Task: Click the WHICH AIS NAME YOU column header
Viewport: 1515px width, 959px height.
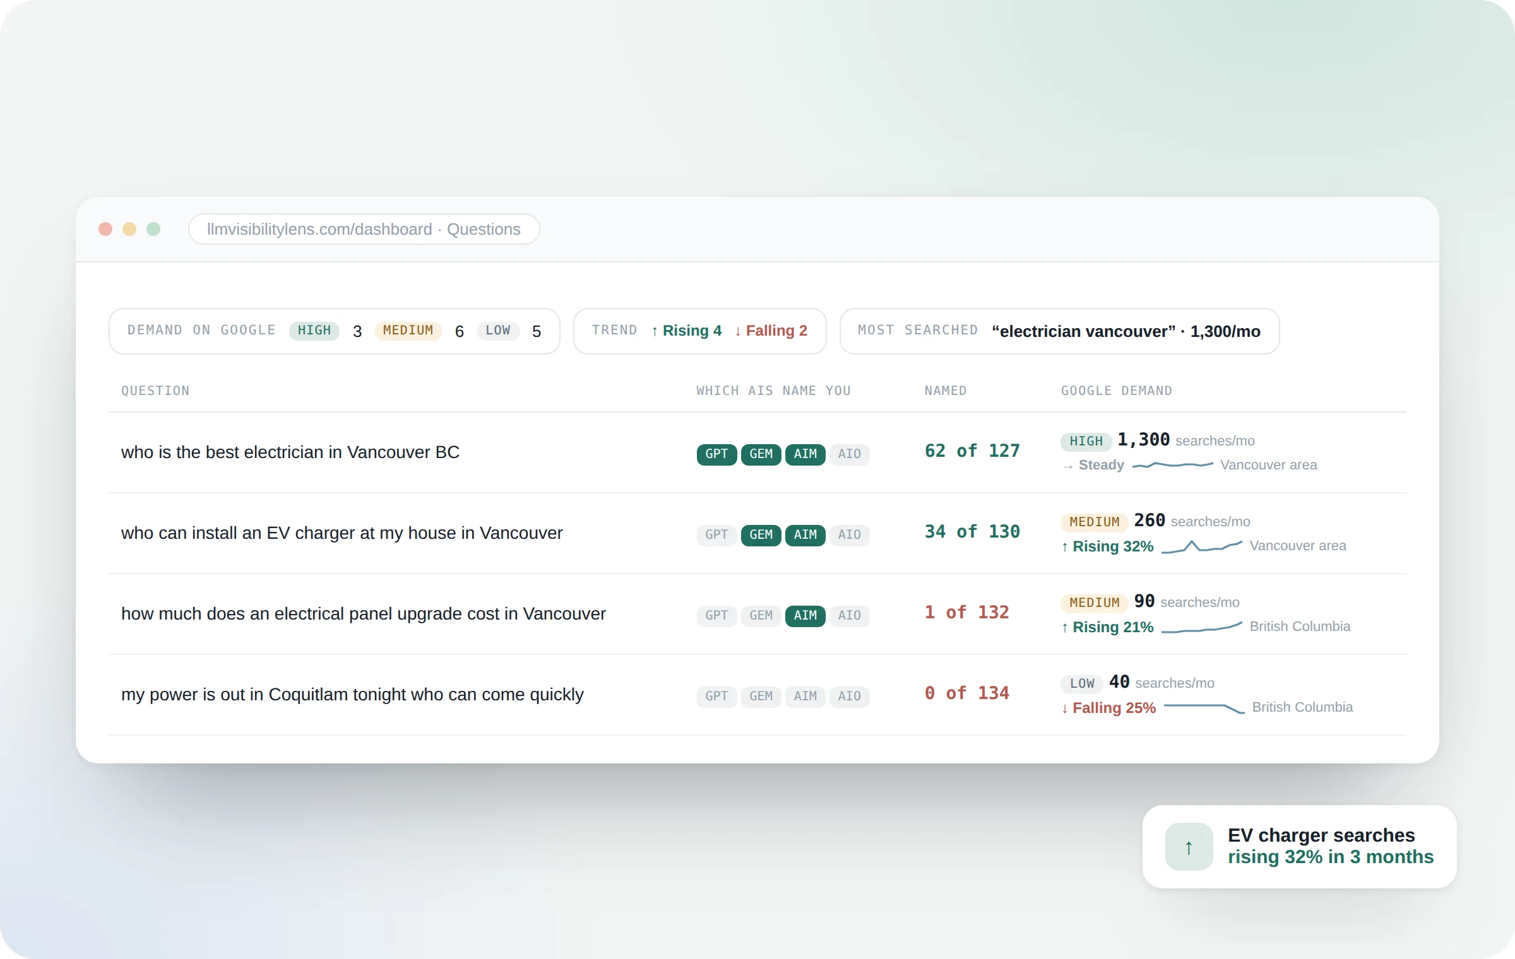Action: (773, 391)
